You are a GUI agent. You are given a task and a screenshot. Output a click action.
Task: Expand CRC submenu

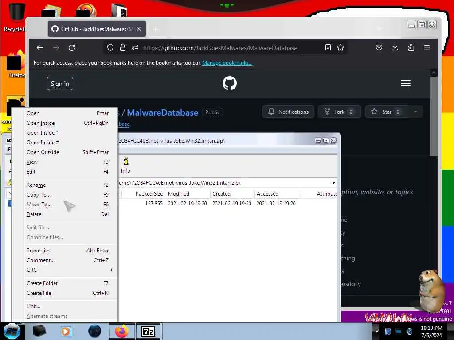coord(67,270)
